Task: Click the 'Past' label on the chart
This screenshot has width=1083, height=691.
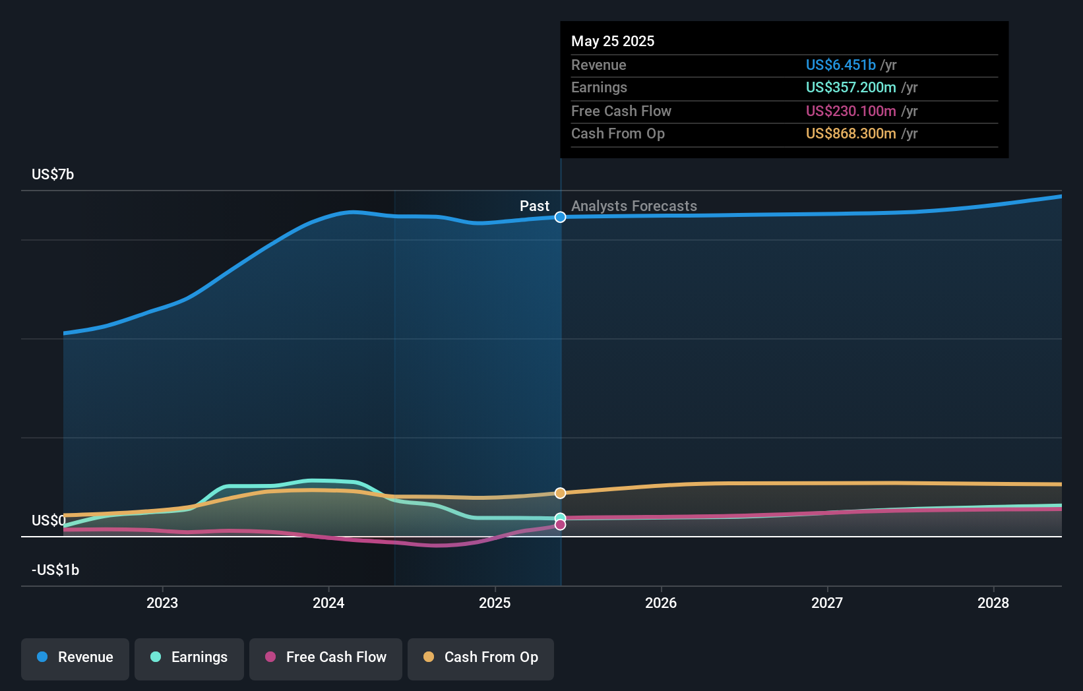Action: pos(534,206)
